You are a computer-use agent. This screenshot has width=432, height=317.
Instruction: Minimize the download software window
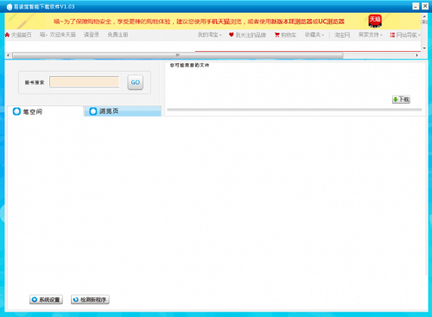click(x=416, y=6)
